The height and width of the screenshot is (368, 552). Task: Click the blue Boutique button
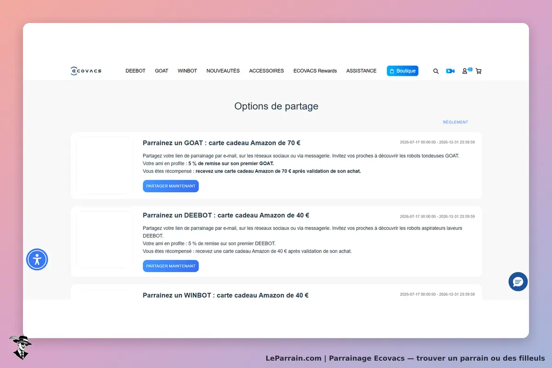pyautogui.click(x=402, y=71)
